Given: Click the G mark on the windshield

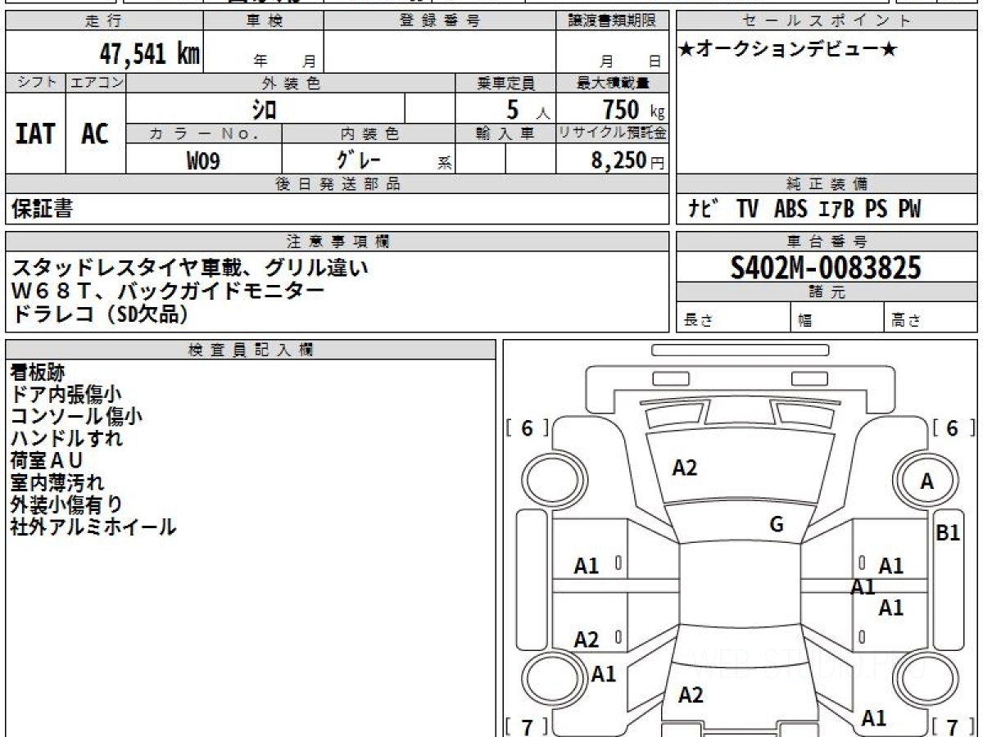Looking at the screenshot, I should 777,525.
